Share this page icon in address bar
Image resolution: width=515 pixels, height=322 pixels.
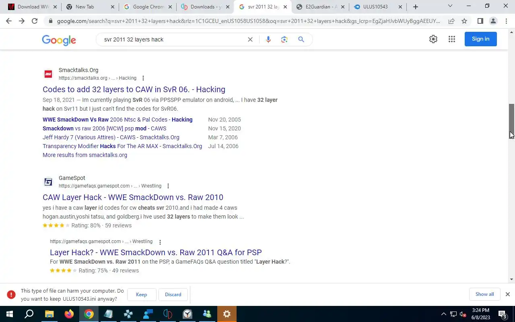451,21
